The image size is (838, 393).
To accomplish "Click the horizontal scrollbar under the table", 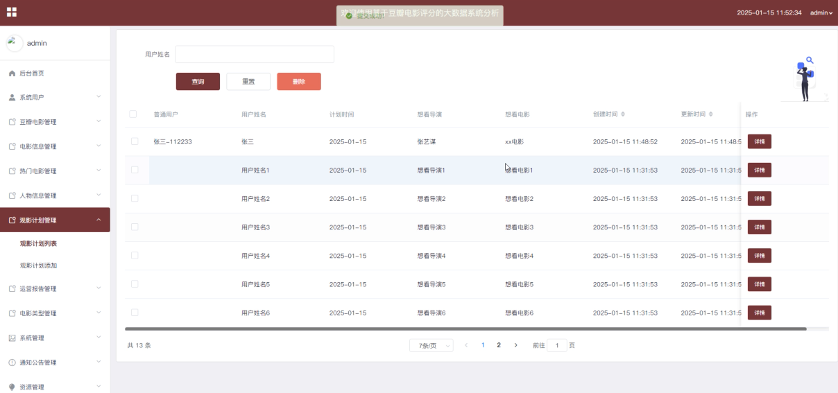I will [x=465, y=329].
